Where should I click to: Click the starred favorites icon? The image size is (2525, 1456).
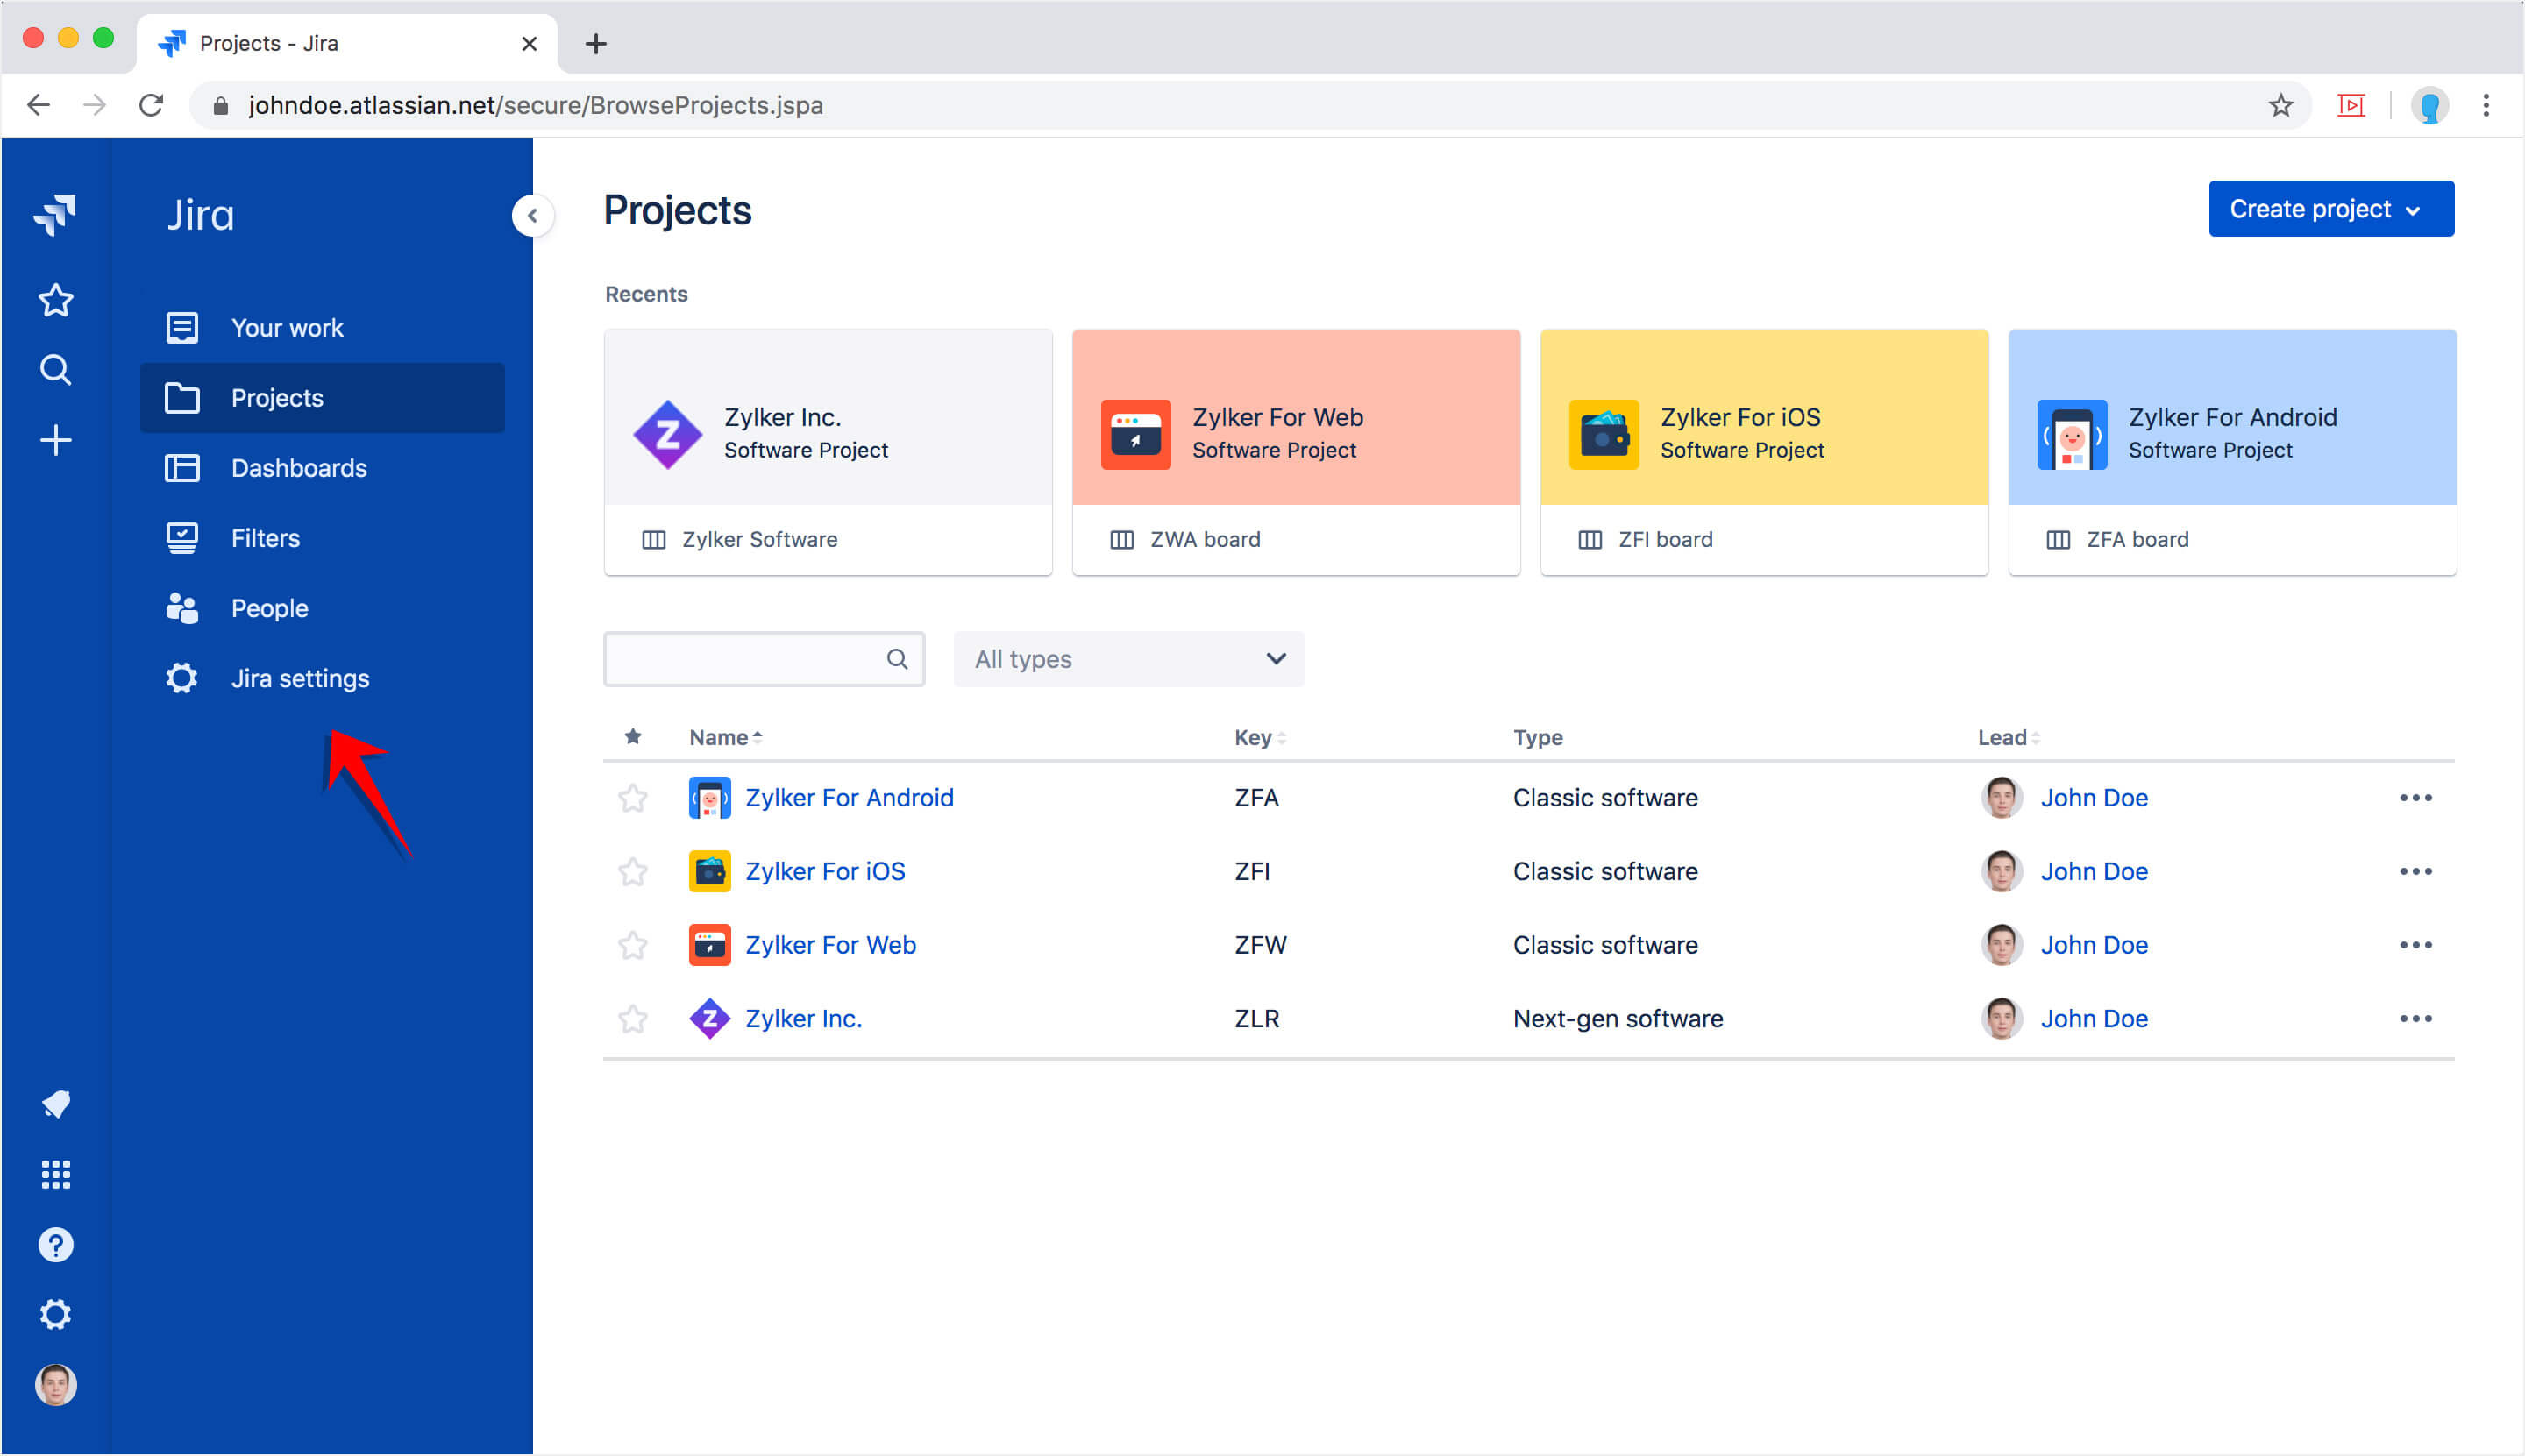pos(55,298)
